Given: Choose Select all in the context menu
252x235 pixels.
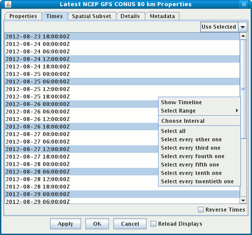Looking at the screenshot, I should pos(199,131).
